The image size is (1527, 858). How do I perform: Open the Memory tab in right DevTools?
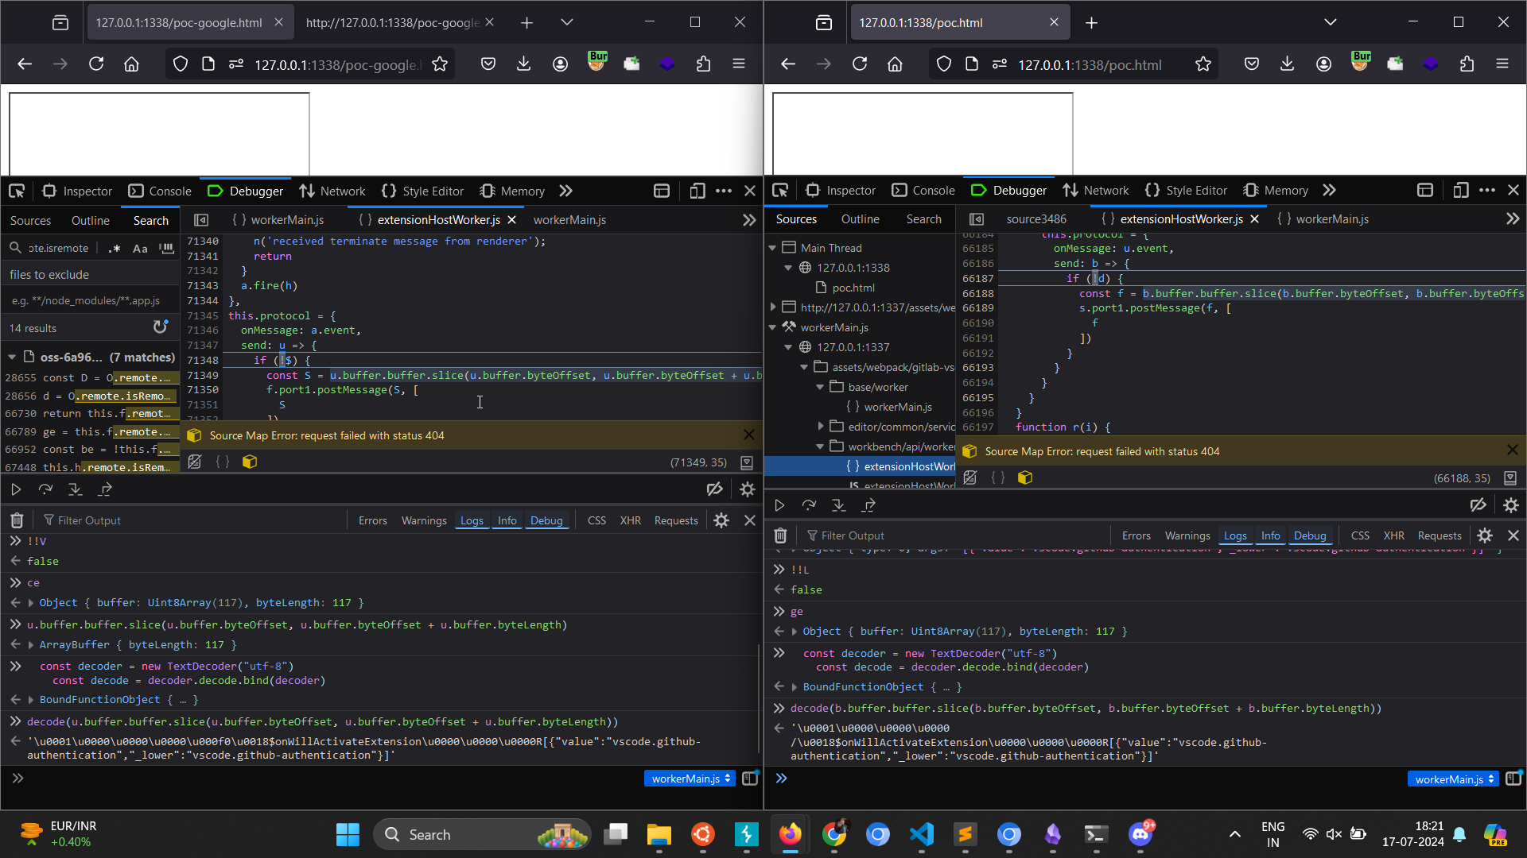click(x=1276, y=191)
